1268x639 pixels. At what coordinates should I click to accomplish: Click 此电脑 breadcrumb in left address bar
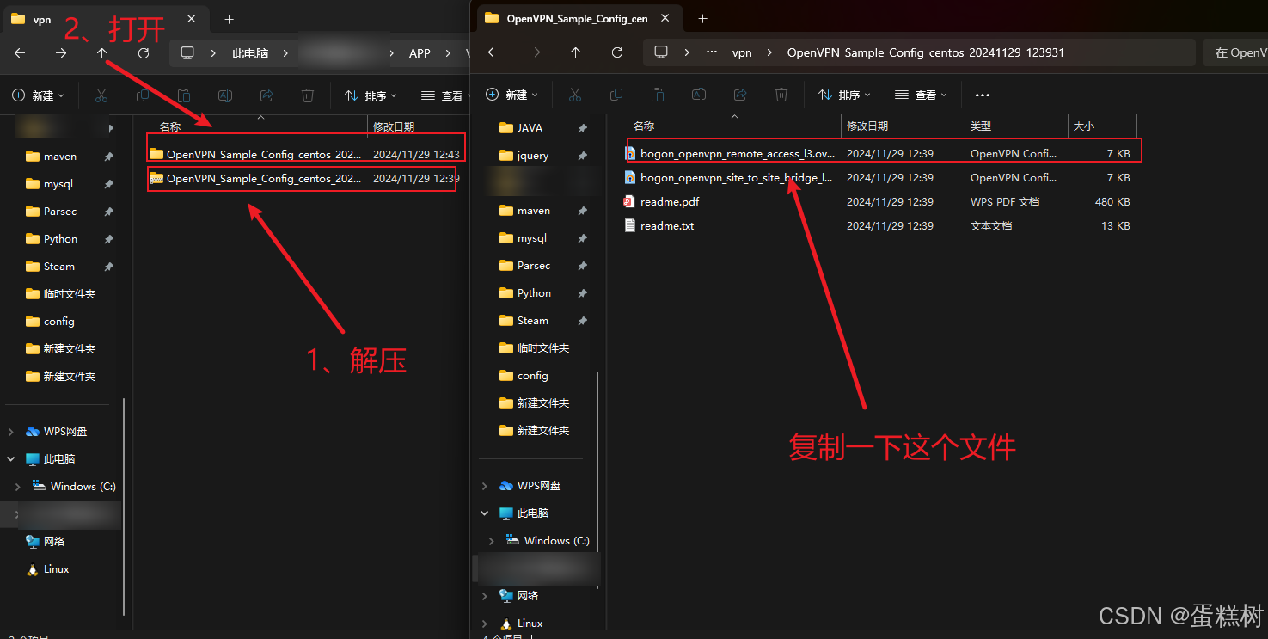(x=250, y=53)
